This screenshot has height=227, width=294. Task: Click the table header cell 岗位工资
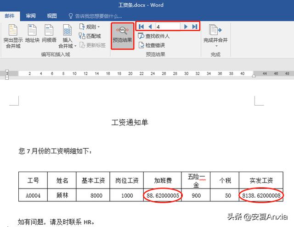point(127,180)
